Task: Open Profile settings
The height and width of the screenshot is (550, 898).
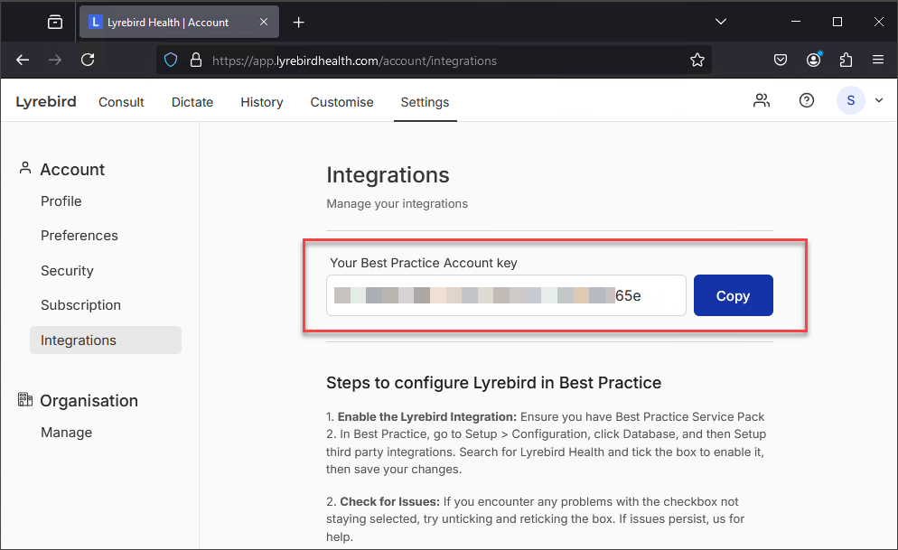Action: tap(61, 200)
